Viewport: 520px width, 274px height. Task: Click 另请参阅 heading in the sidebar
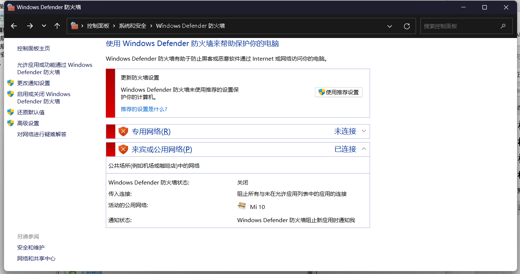click(28, 236)
